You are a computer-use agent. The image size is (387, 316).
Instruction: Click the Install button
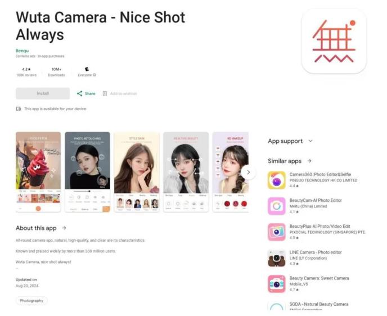[x=43, y=93]
